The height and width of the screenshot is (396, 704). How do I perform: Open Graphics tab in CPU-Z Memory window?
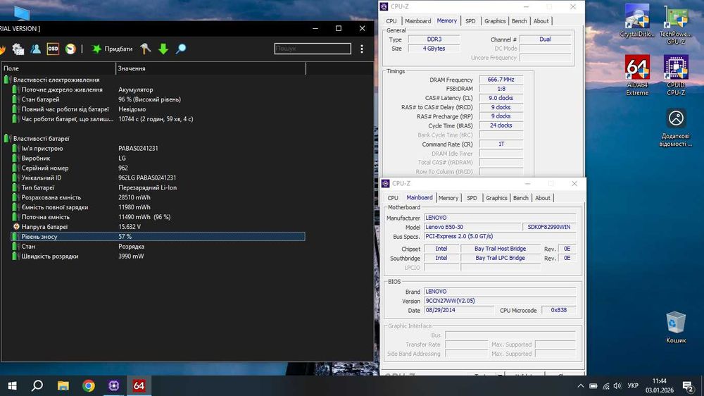(495, 21)
